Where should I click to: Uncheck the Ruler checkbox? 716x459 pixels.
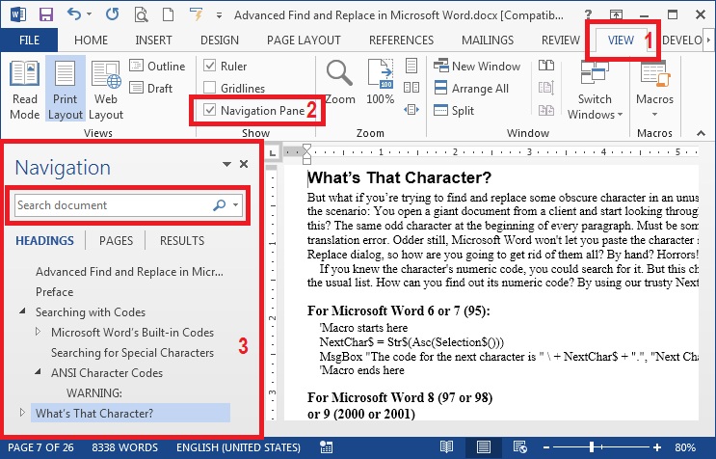pyautogui.click(x=209, y=66)
